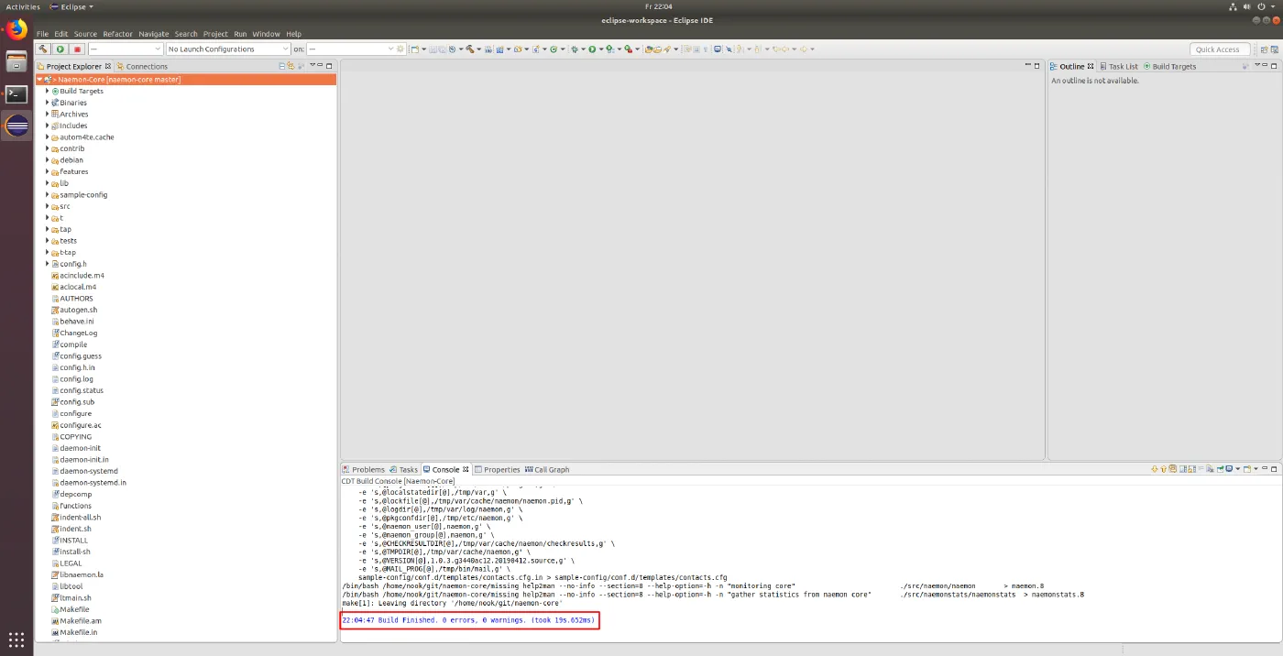Toggle Link with Editor in Project Explorer
The height and width of the screenshot is (656, 1283).
291,66
